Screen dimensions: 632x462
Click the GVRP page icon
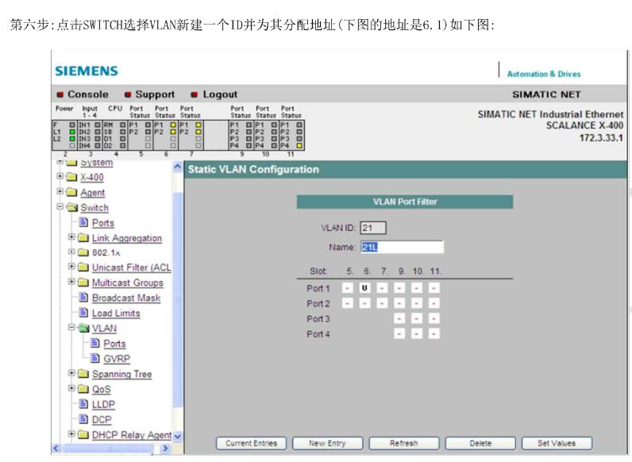coord(95,358)
